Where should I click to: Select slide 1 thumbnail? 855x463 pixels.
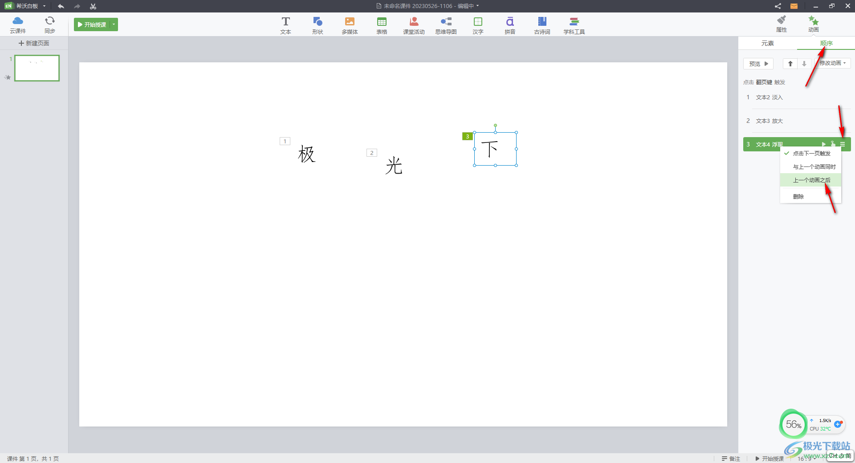(37, 68)
